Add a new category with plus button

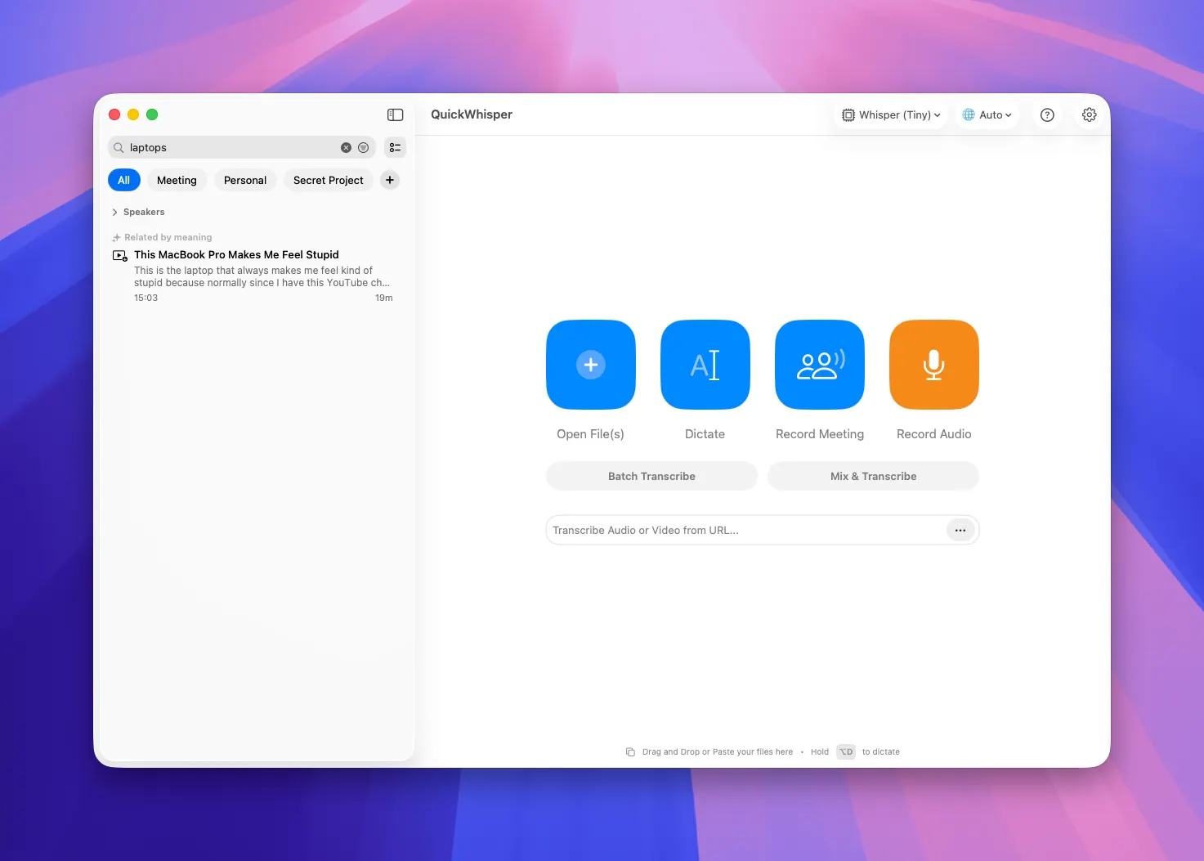click(390, 180)
